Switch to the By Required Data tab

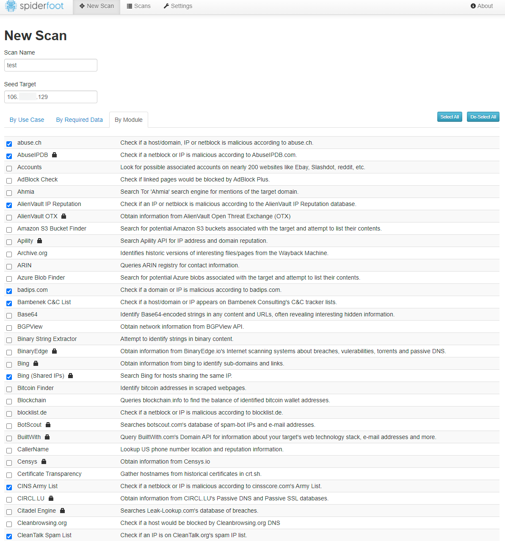[80, 120]
